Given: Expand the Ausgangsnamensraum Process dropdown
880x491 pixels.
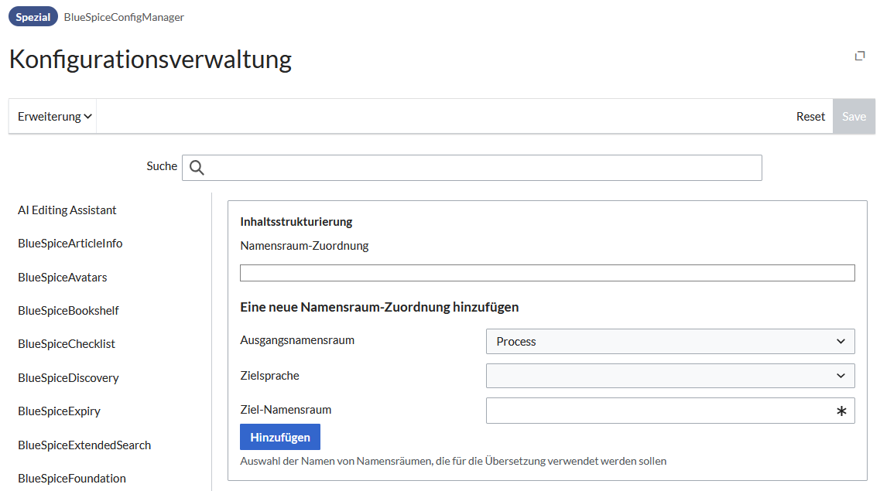Looking at the screenshot, I should pyautogui.click(x=670, y=341).
